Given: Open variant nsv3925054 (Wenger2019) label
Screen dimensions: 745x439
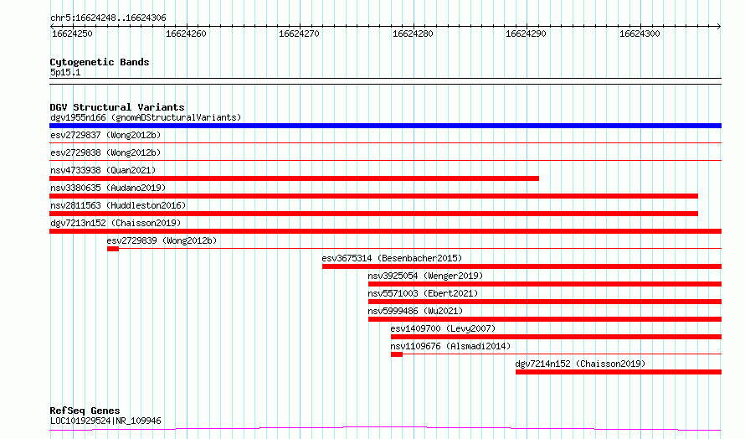Looking at the screenshot, I should [x=425, y=276].
